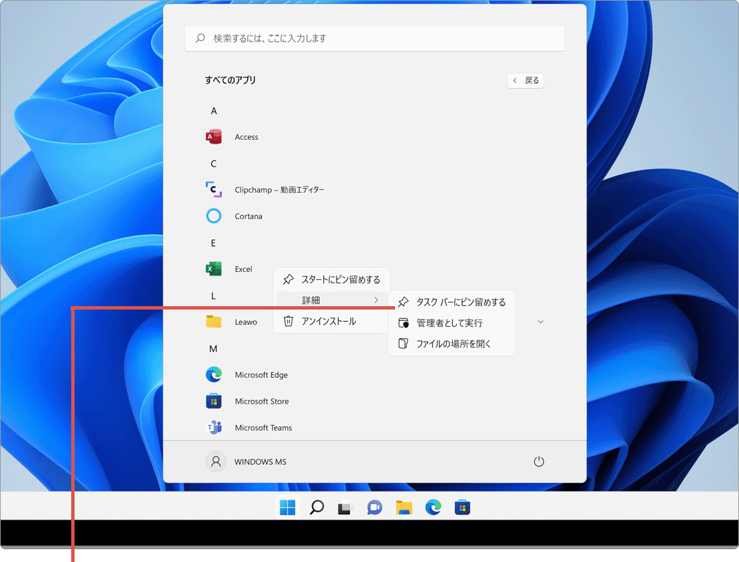The height and width of the screenshot is (562, 739).
Task: Click the 戻る back button
Action: [525, 81]
